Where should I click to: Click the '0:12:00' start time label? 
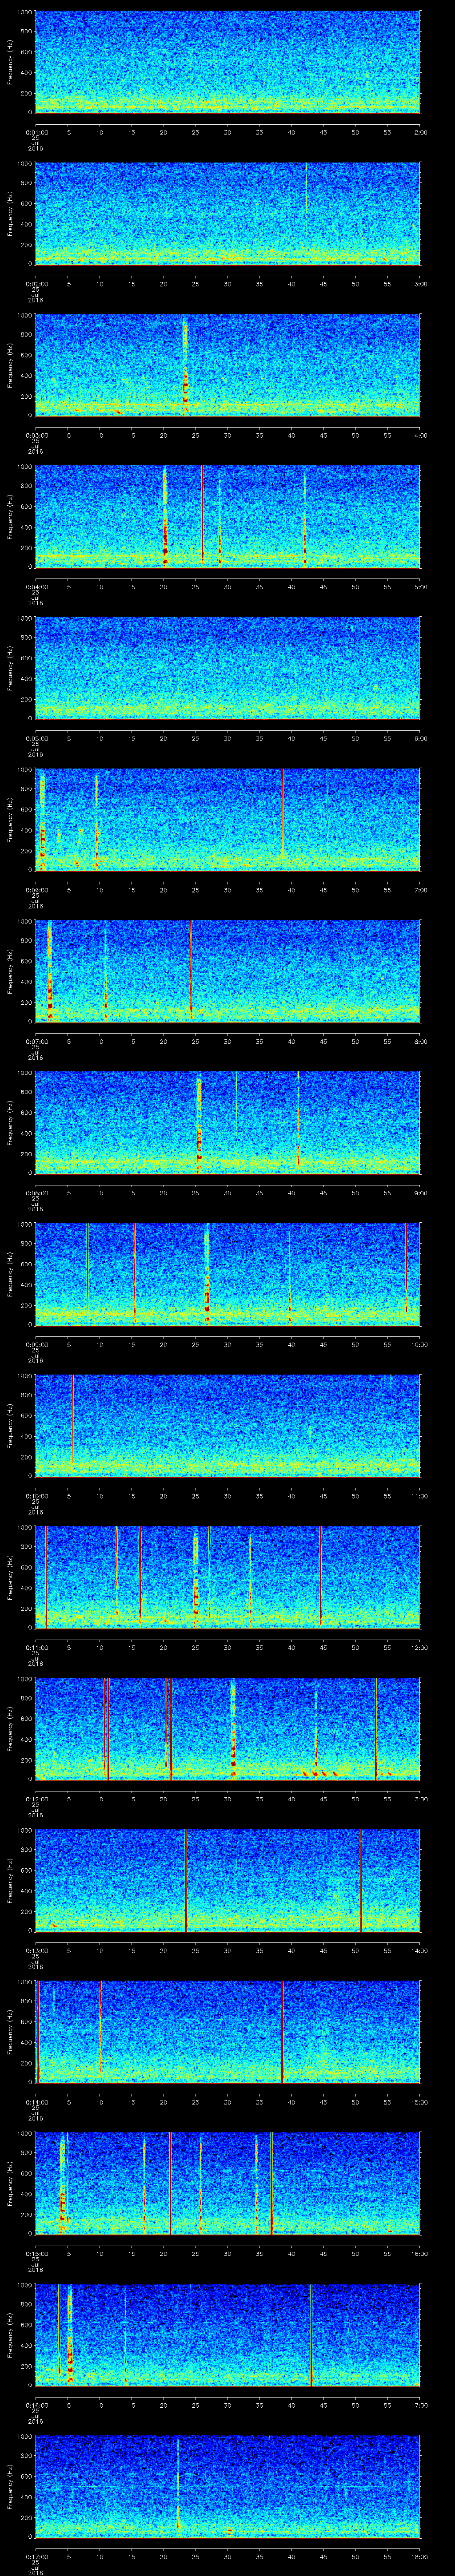click(36, 1800)
